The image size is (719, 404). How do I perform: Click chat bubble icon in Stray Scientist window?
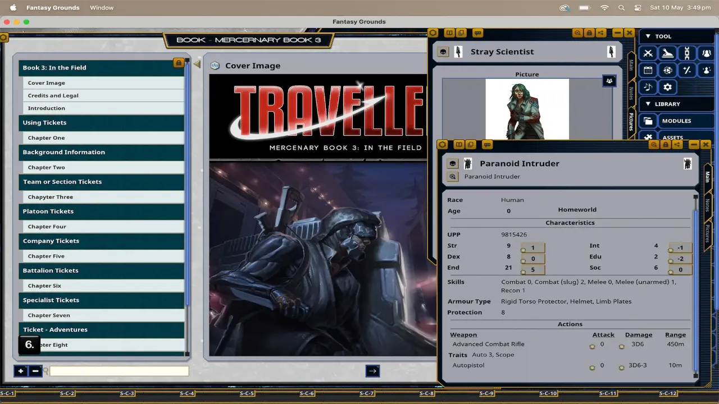[477, 33]
